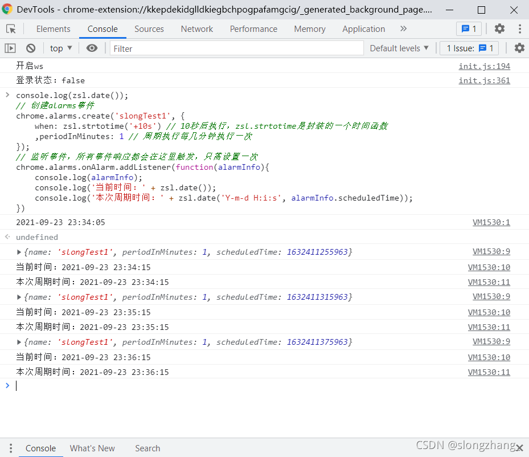The image size is (529, 457).
Task: Show more tabs with the double-chevron
Action: point(404,28)
